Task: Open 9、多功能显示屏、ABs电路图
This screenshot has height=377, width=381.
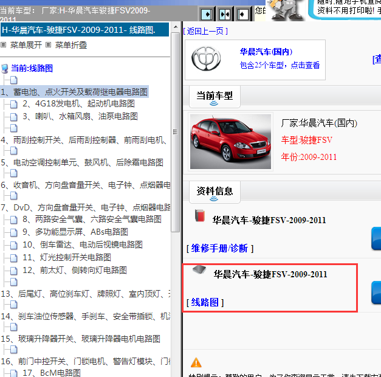Action: tap(75, 232)
